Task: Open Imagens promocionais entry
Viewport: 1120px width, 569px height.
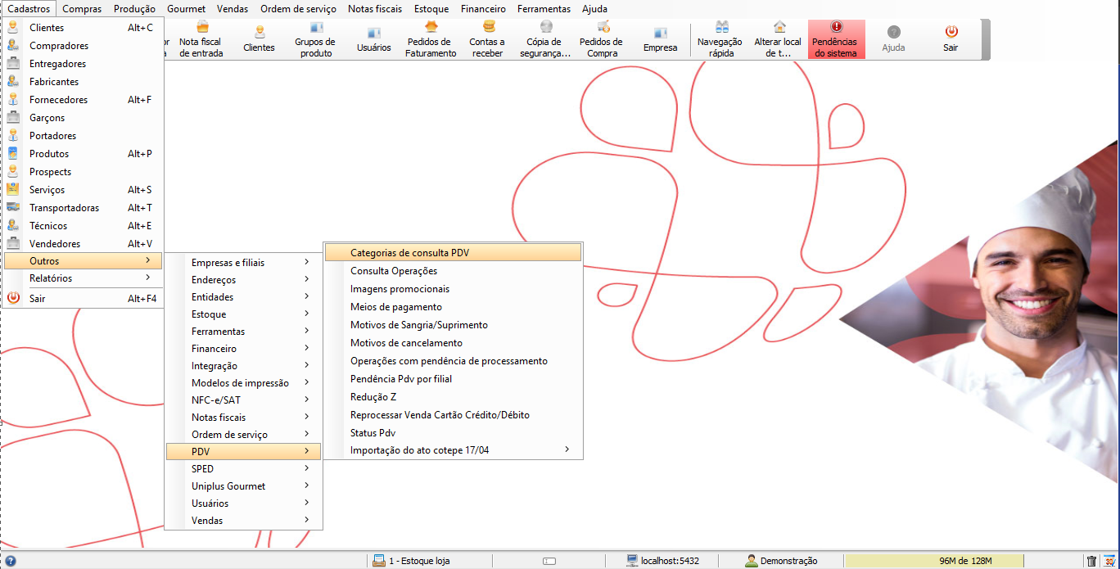Action: point(454,289)
